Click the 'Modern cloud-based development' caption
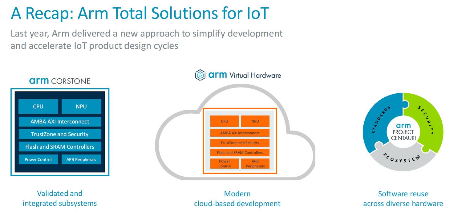The height and width of the screenshot is (223, 474). pyautogui.click(x=237, y=199)
